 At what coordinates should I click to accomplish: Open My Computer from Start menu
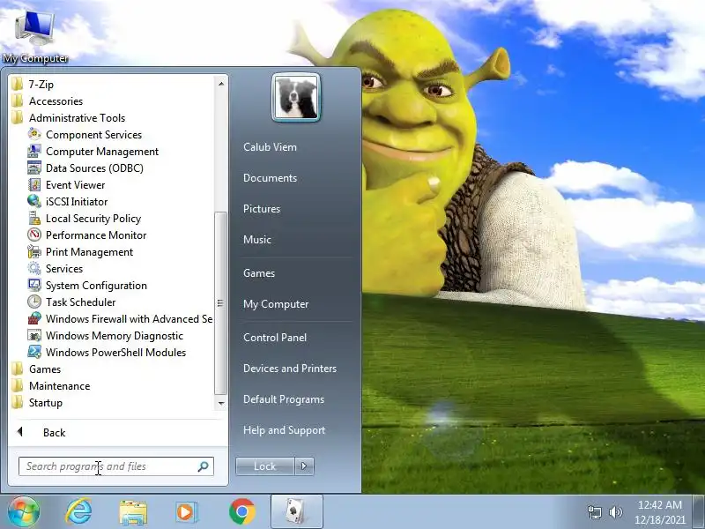point(276,304)
